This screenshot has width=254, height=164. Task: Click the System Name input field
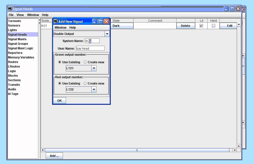(92, 41)
